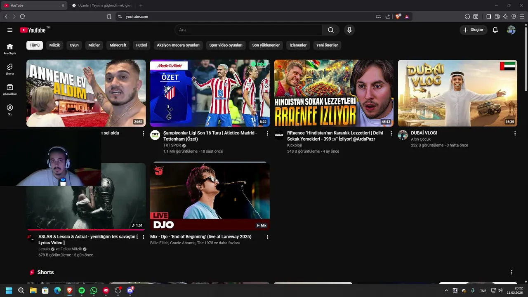Open Altın Çocuk channel name link
This screenshot has width=528, height=297.
[421, 139]
